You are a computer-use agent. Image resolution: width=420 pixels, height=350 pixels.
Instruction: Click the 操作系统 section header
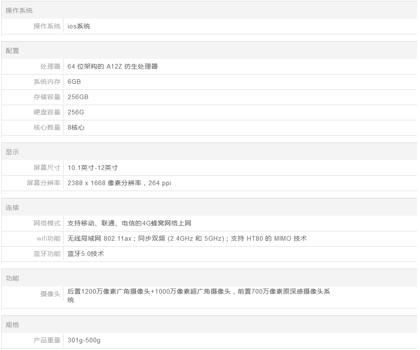(x=19, y=10)
